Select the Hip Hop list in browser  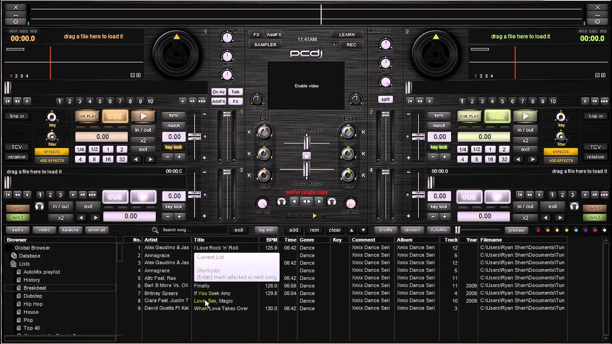pos(33,304)
